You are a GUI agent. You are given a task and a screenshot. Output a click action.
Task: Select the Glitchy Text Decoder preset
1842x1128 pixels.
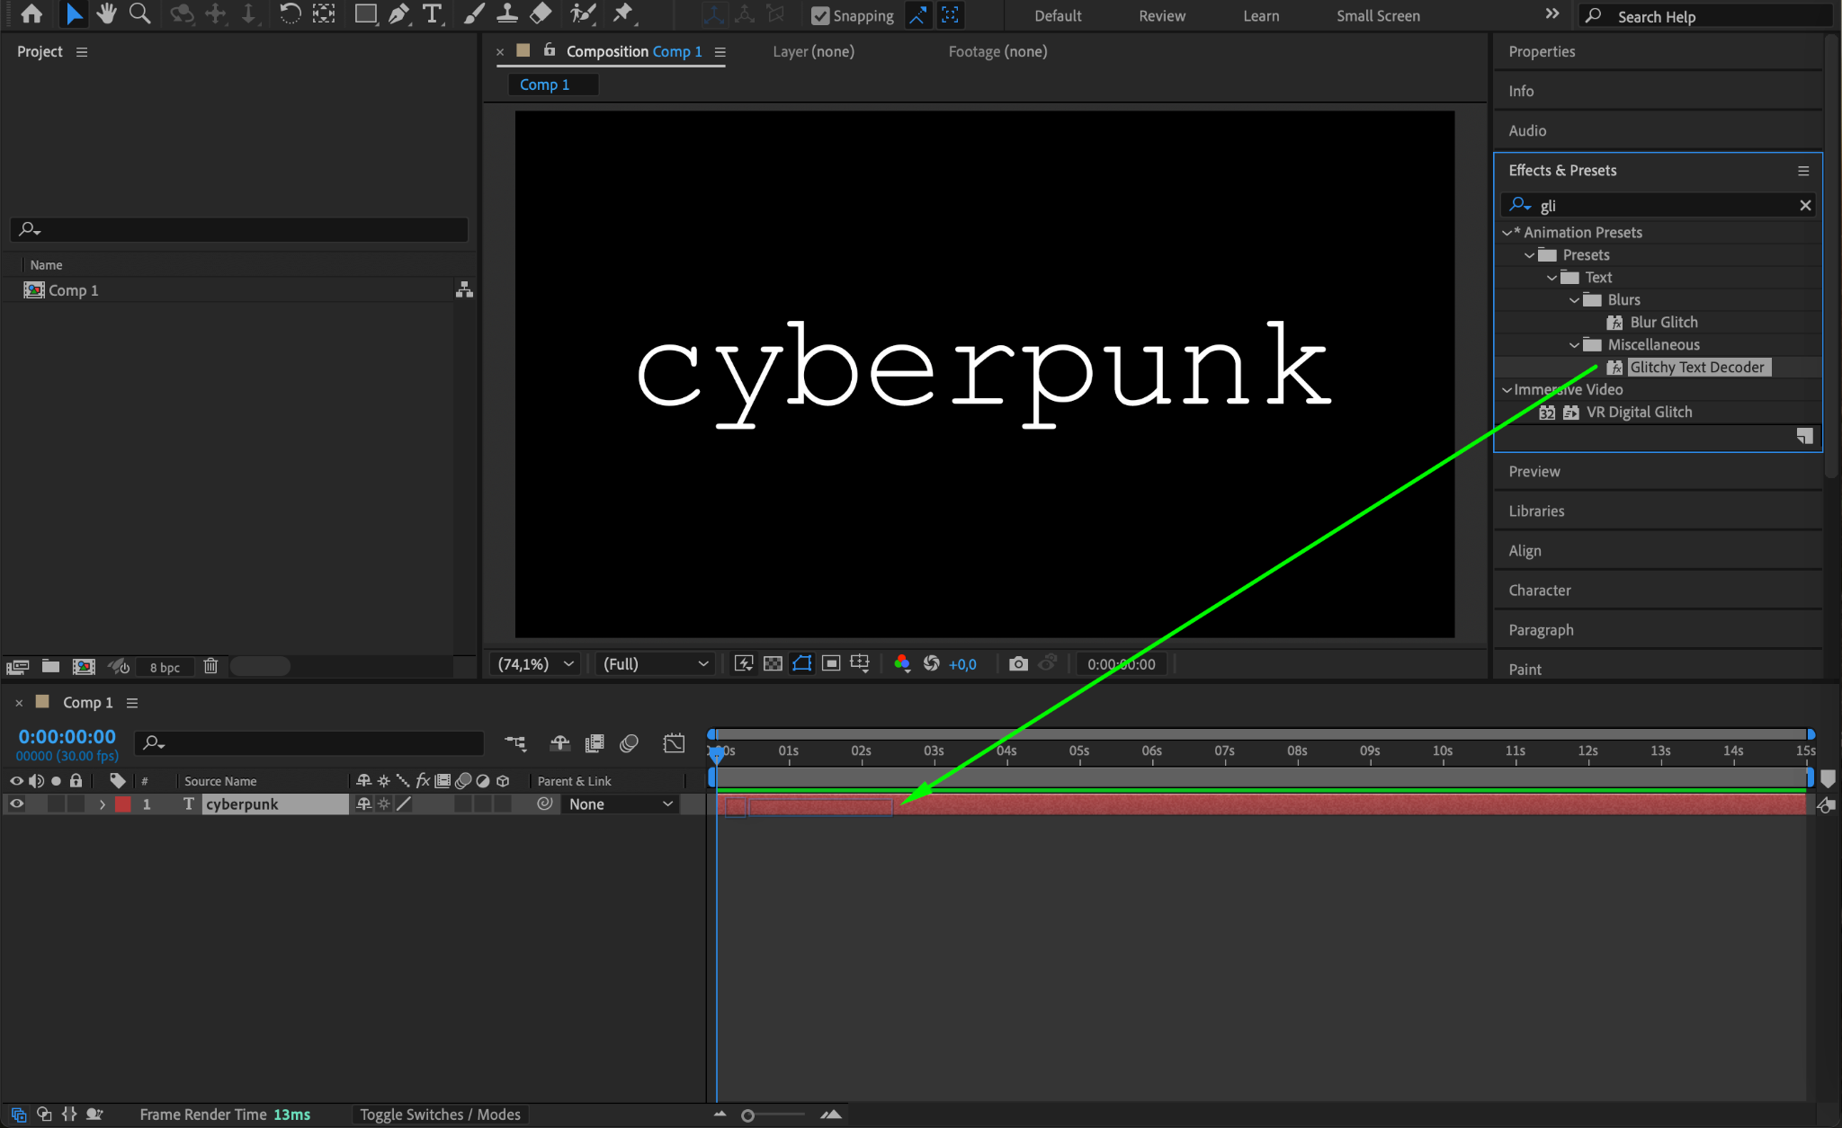click(x=1696, y=367)
